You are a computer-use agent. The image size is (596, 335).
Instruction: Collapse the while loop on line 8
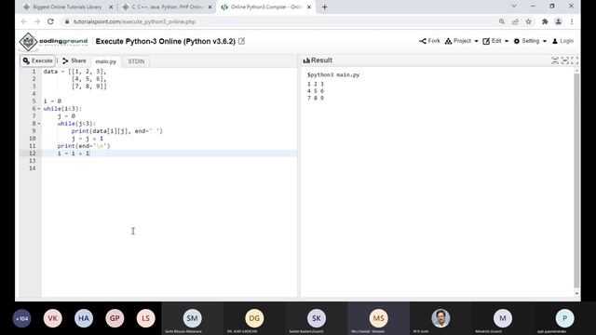pos(39,124)
